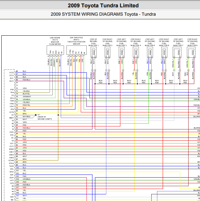Click the IGF1 terminal label
Viewport: 200px width, 201px height.
click(x=12, y=180)
